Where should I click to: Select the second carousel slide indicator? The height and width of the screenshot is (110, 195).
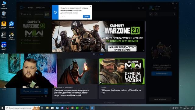tap(101, 54)
